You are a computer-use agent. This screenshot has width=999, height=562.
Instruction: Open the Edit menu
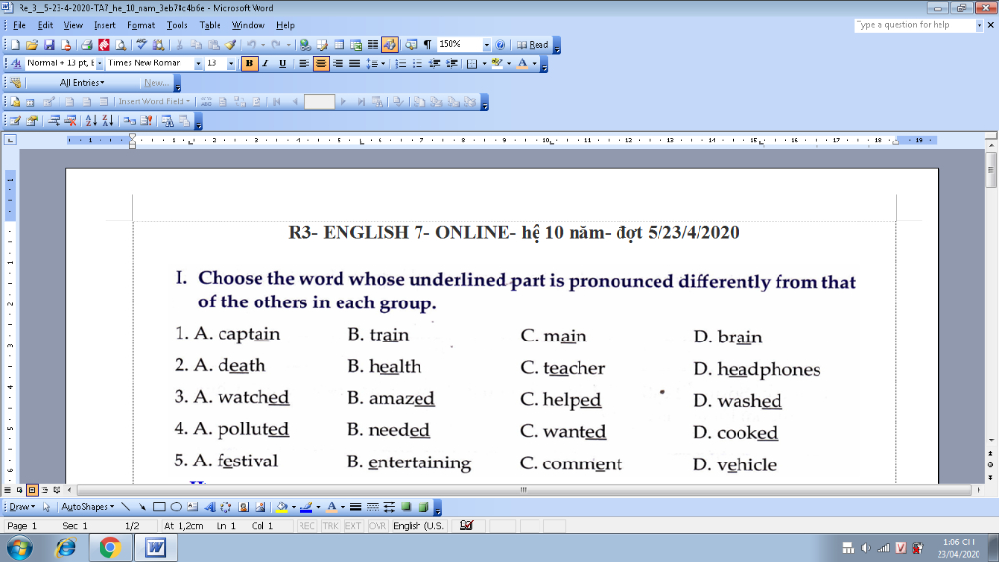(45, 25)
